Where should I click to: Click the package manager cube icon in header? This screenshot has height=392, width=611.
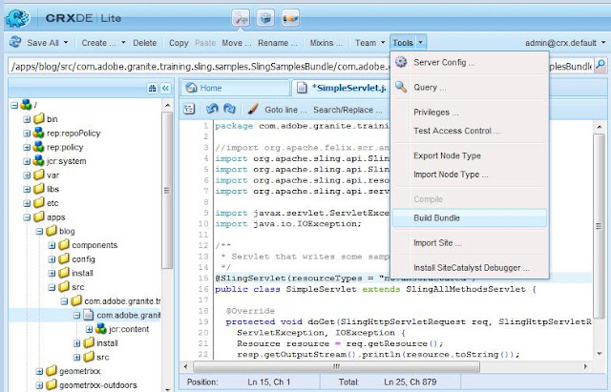[x=265, y=18]
